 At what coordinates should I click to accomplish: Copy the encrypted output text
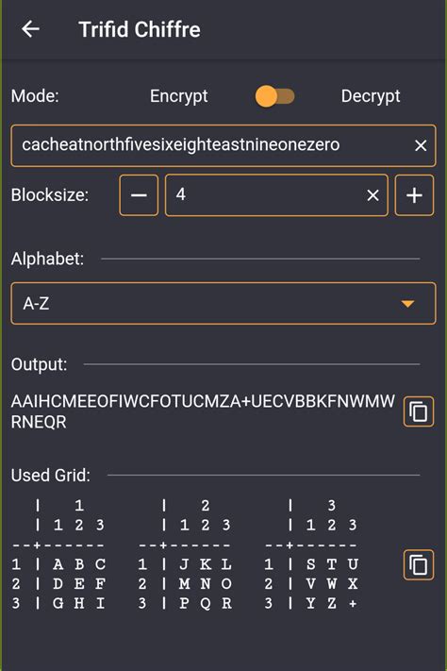pyautogui.click(x=419, y=411)
